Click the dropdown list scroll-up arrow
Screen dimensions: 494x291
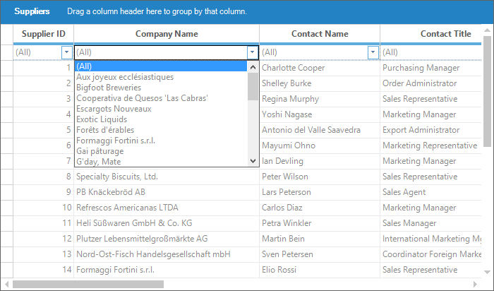(253, 67)
